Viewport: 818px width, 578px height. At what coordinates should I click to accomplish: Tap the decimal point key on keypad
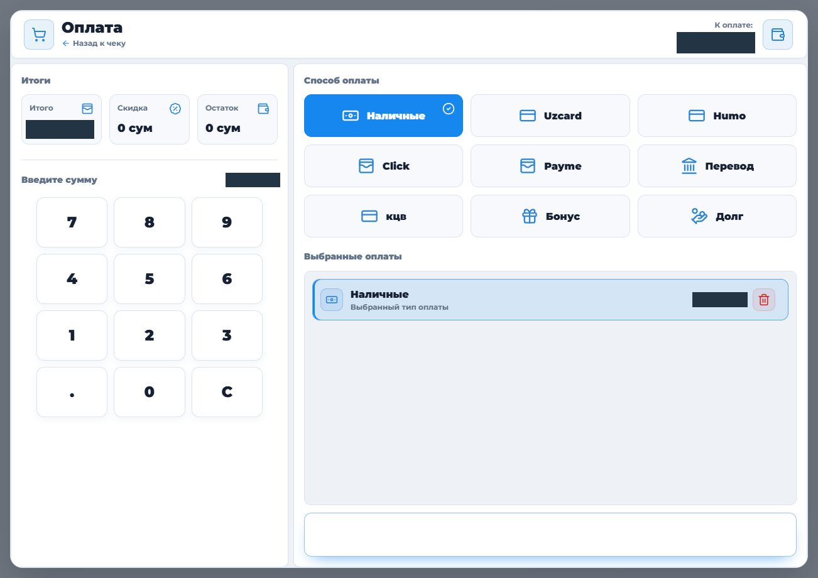(72, 392)
